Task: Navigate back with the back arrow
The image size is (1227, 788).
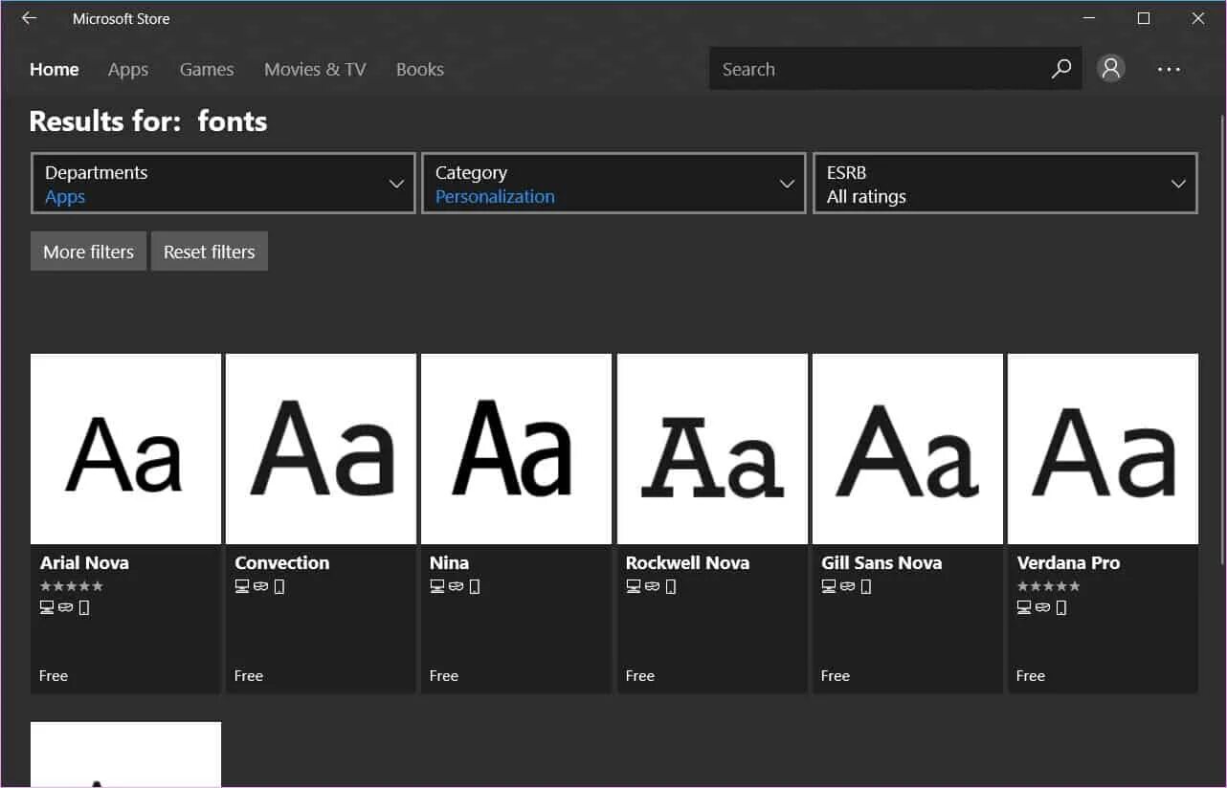Action: (29, 18)
